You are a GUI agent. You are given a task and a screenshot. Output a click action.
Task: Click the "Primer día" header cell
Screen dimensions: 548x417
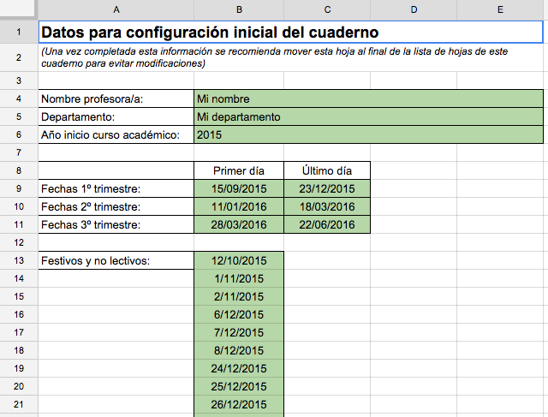[238, 170]
